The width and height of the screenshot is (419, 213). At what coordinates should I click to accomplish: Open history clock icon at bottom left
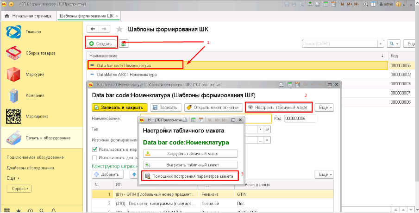pos(30,211)
